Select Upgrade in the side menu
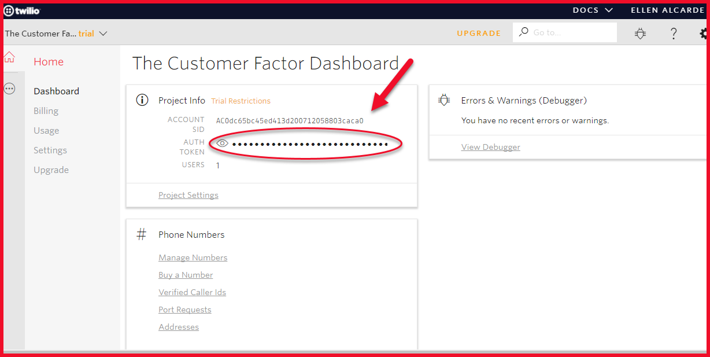 pyautogui.click(x=51, y=170)
